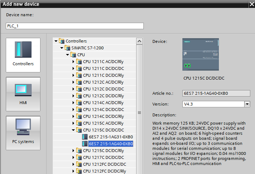
Task: Expand CPU 1217C DC/DC/DC
Action: (73, 157)
